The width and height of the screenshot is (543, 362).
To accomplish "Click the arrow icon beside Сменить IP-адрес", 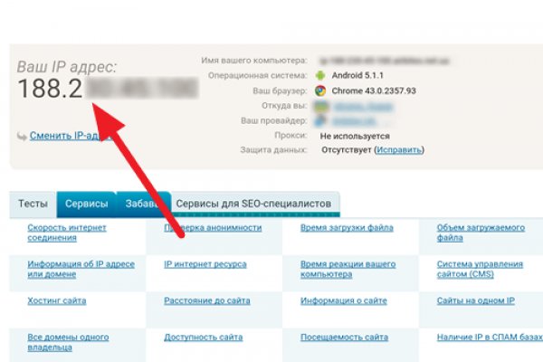I will click(22, 137).
